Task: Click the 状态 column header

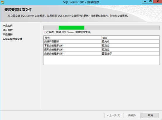Action: (x=130, y=38)
